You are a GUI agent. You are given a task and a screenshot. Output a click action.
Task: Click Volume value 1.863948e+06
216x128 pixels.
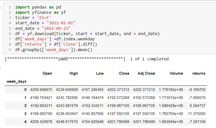pyautogui.click(x=171, y=122)
